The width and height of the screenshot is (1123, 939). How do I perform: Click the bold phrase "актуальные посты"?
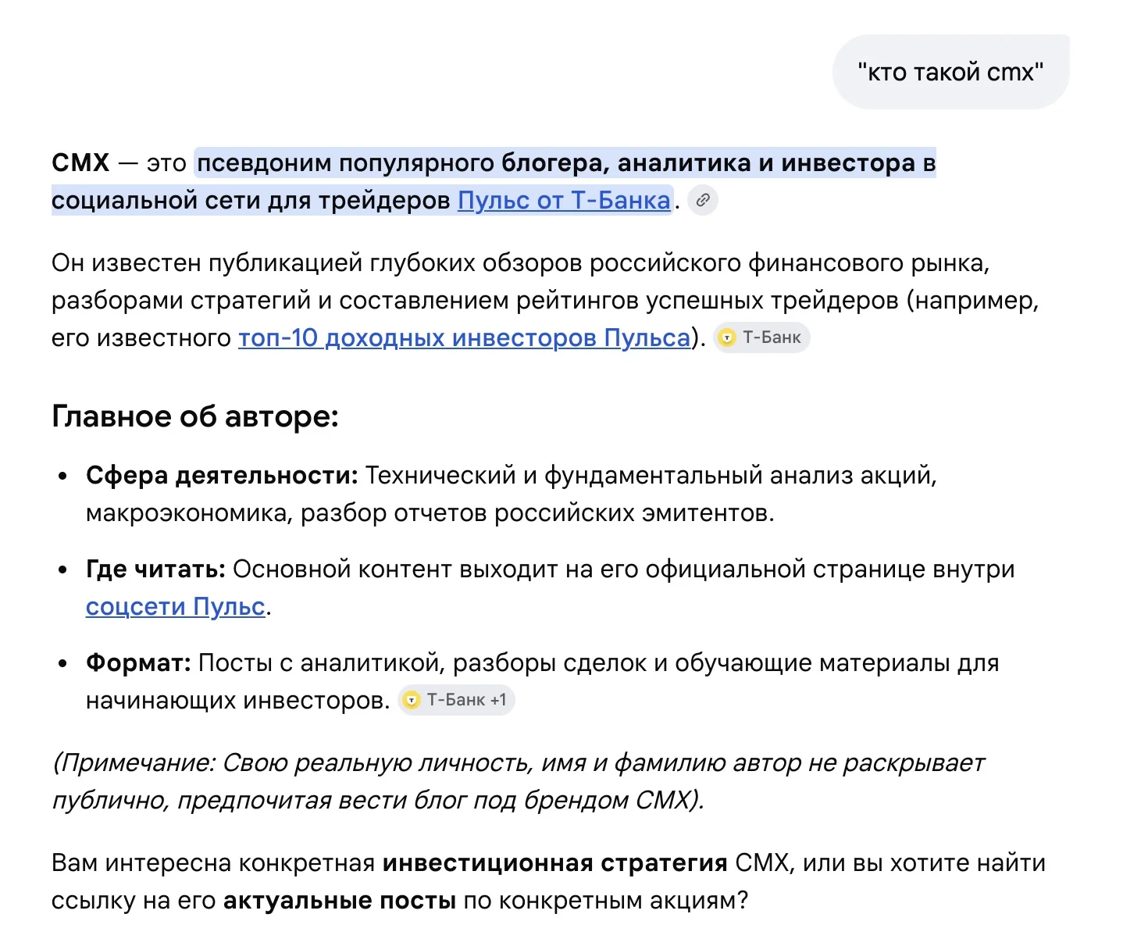pos(340,901)
